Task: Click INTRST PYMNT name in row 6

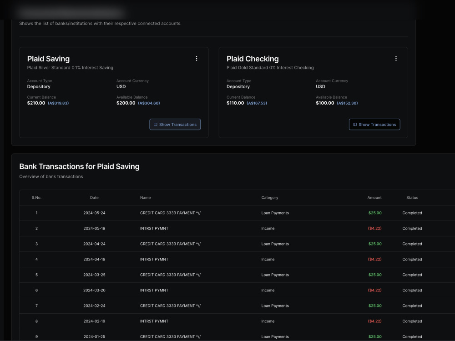Action: (154, 290)
